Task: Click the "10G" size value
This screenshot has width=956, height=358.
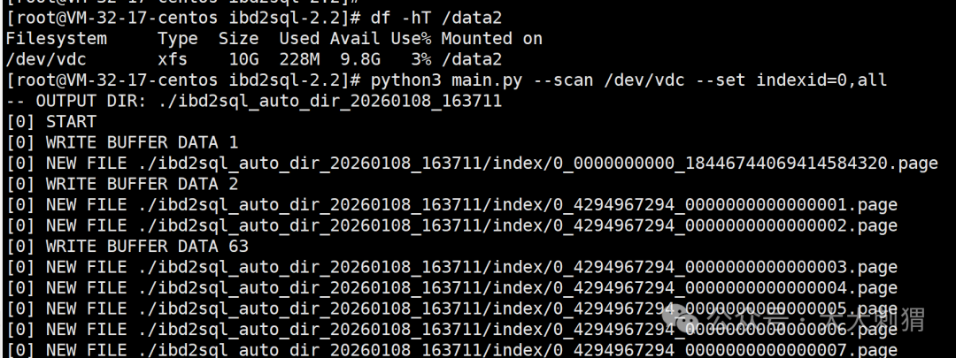Action: coord(243,60)
